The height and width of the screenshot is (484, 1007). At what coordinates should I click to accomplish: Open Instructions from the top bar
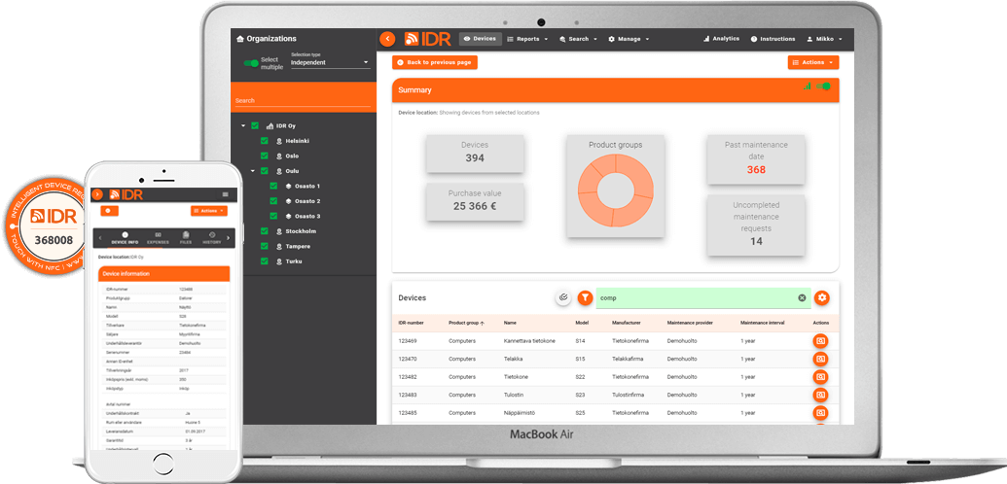773,39
